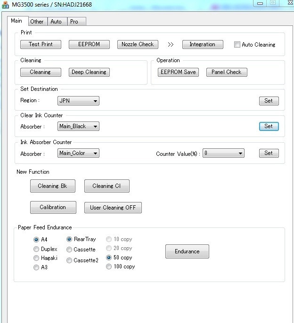The image size is (294, 323).
Task: Select the RearTray radio button
Action: [69, 239]
